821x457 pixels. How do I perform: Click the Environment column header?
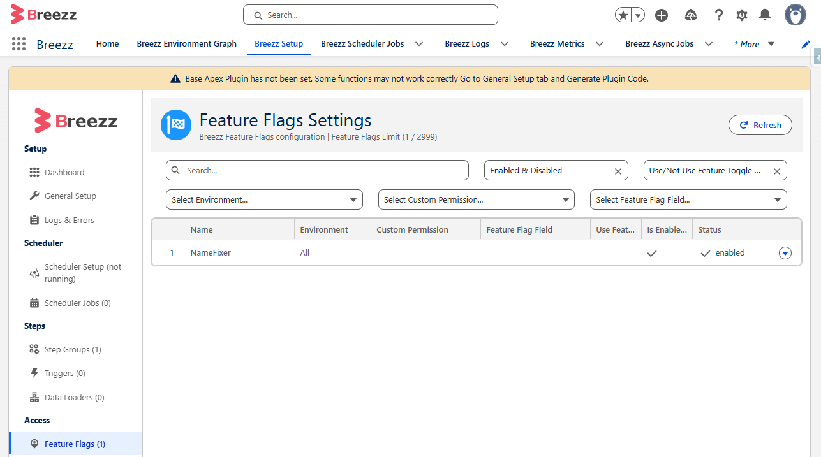click(332, 229)
